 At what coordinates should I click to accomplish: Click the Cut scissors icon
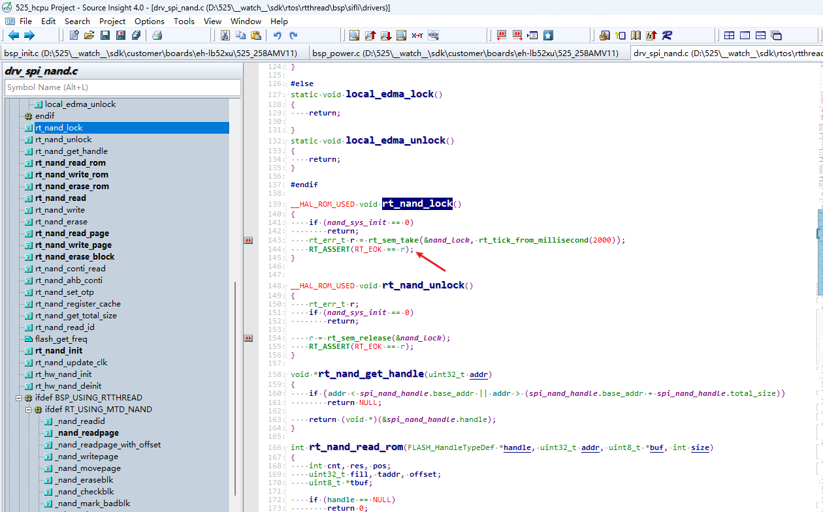coord(225,35)
